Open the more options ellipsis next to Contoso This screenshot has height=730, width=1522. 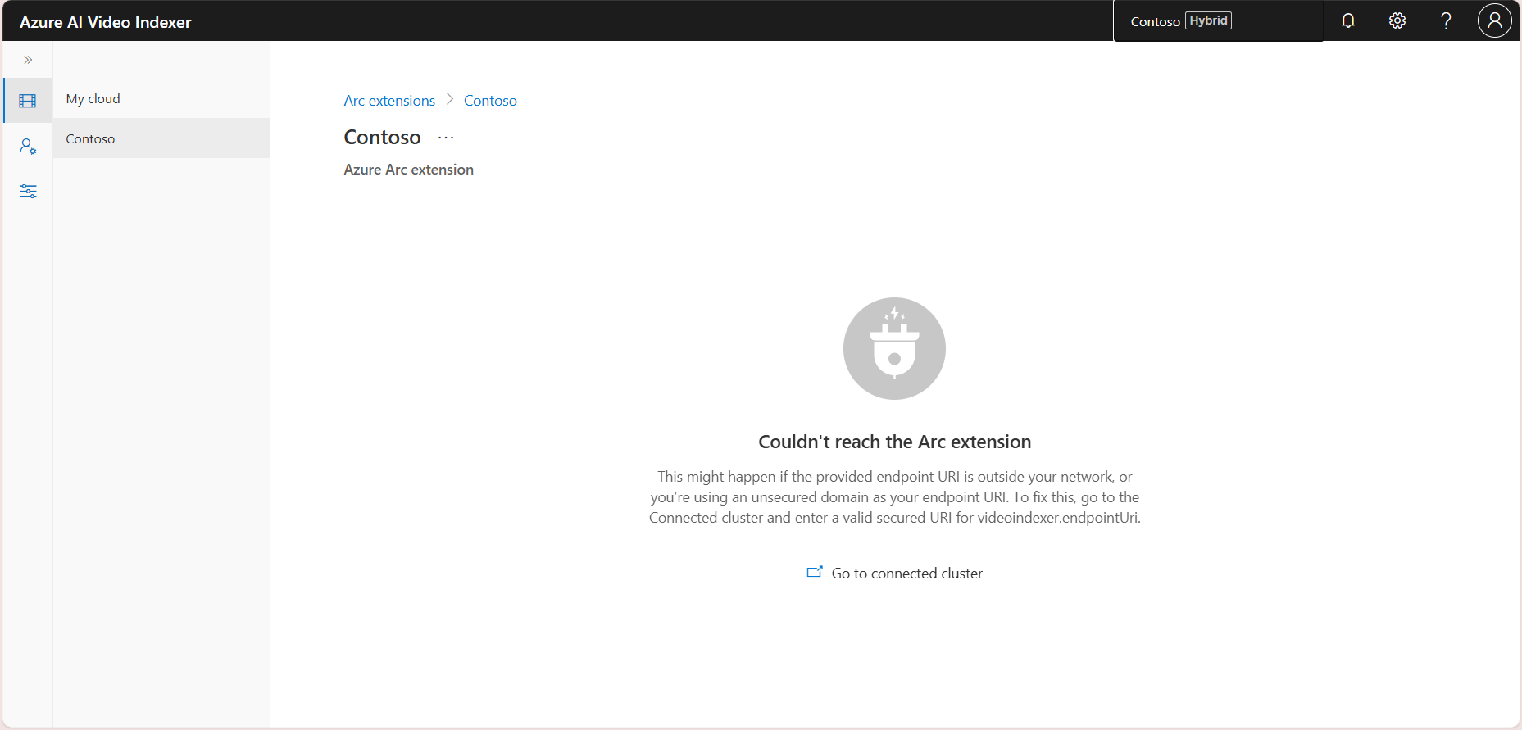pos(446,138)
